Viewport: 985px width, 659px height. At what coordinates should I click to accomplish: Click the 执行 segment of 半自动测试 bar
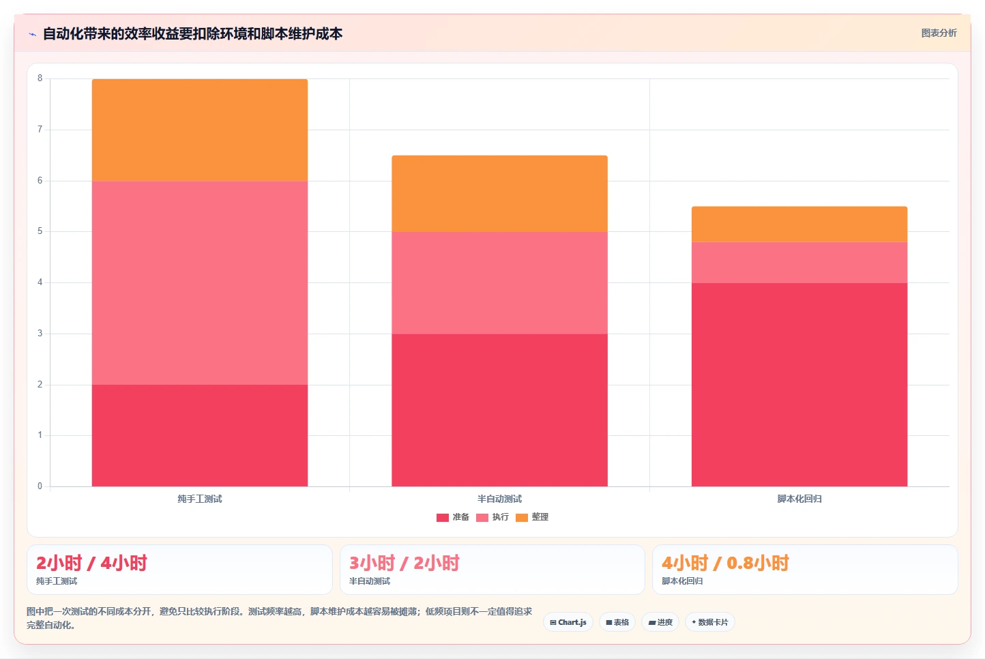(x=499, y=282)
